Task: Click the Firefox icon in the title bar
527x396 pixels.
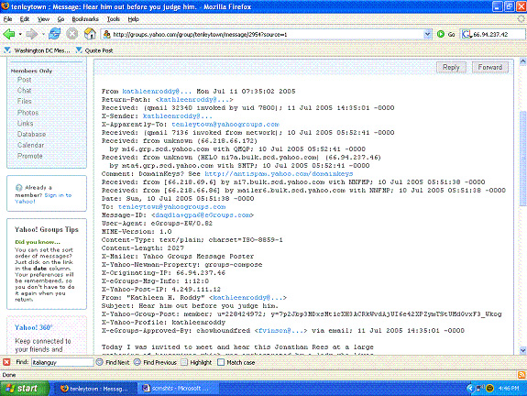Action: tap(5, 6)
